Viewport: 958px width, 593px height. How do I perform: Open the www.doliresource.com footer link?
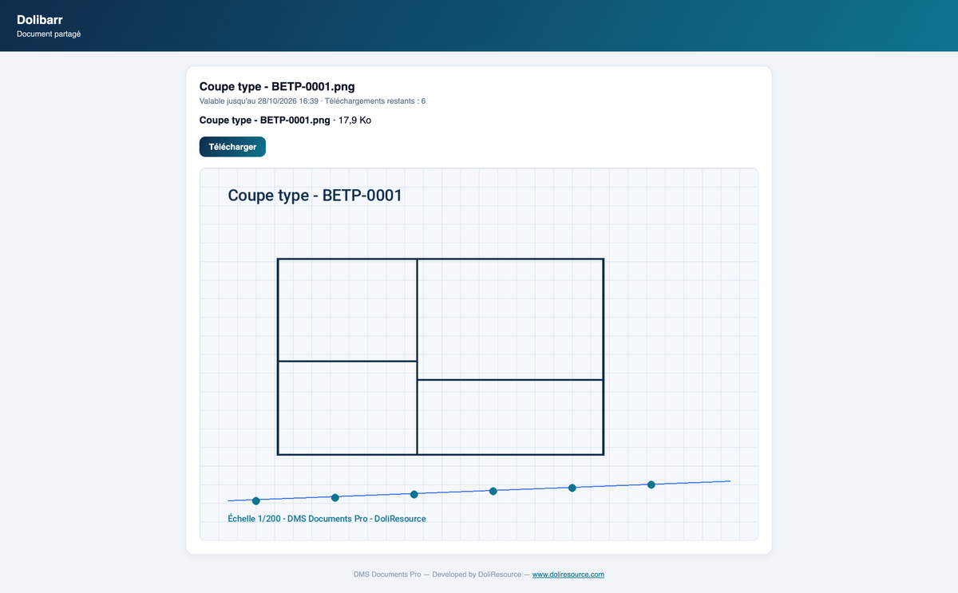[x=568, y=575]
